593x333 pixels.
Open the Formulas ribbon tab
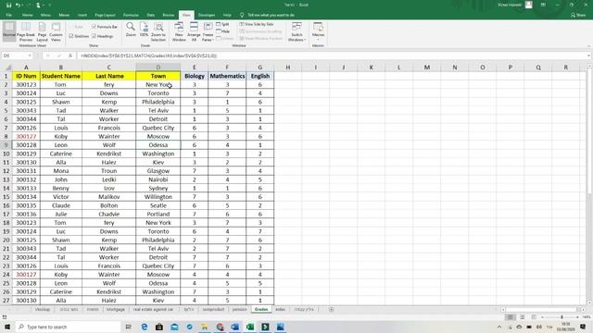tap(131, 15)
